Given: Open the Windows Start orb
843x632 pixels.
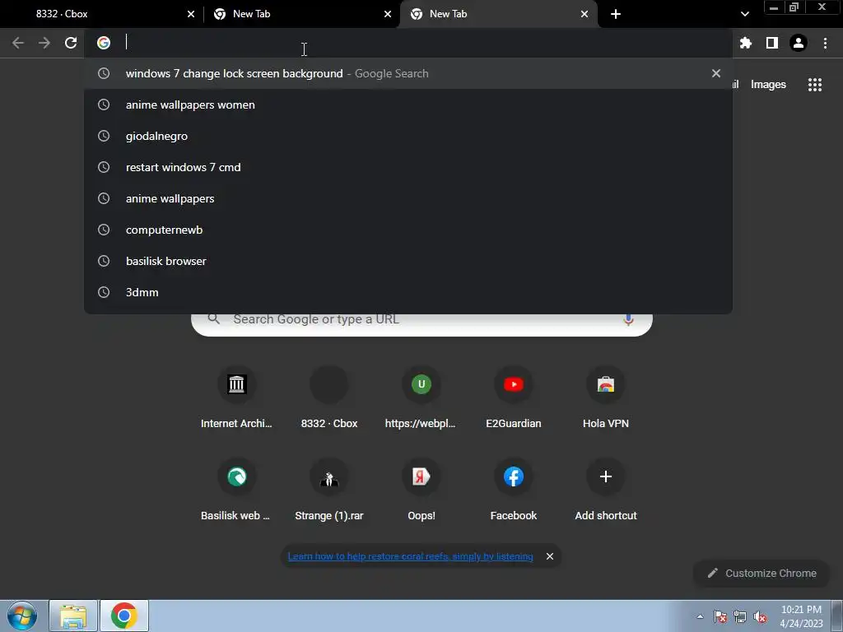Looking at the screenshot, I should point(22,616).
